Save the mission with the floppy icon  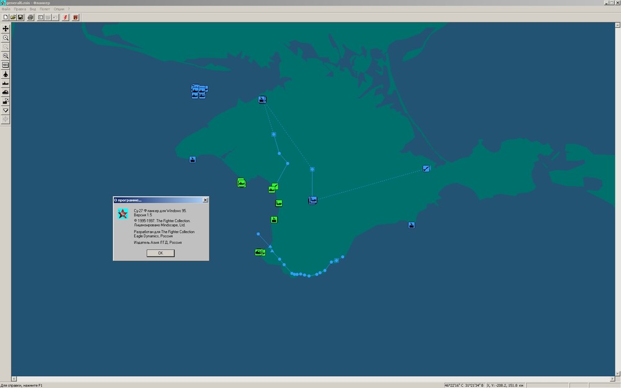coord(20,17)
